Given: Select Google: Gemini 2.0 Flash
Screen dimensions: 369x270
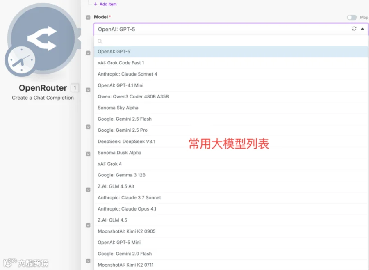Looking at the screenshot, I should pos(231,254).
